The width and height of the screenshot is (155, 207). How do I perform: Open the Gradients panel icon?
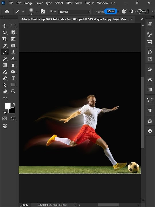[150, 90]
